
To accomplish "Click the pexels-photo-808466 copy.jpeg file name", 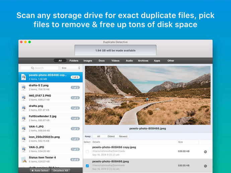I will point(114,147).
